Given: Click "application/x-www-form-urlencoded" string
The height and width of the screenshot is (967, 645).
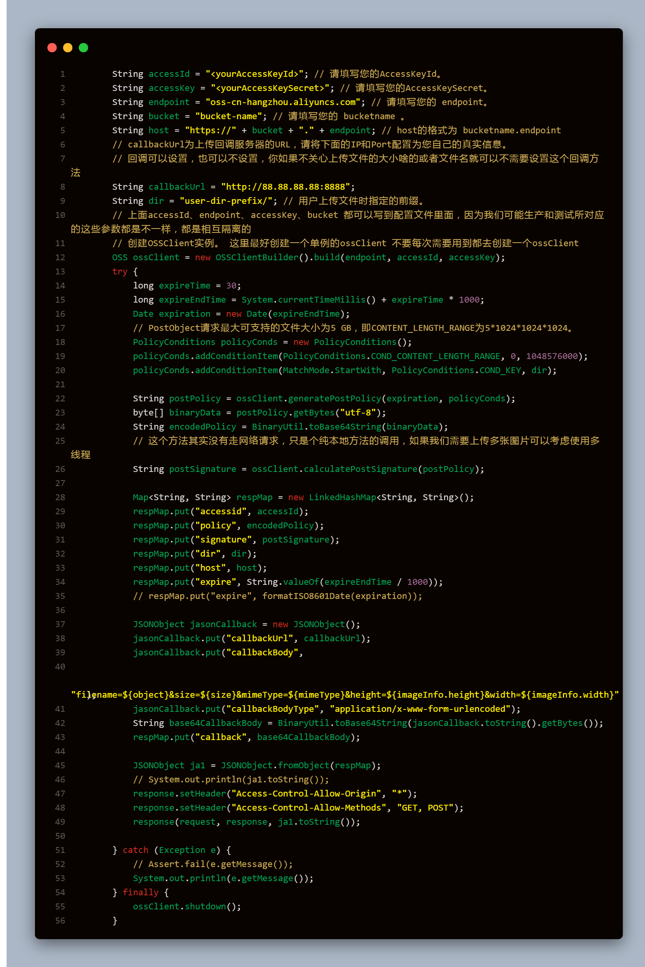Looking at the screenshot, I should pos(420,709).
